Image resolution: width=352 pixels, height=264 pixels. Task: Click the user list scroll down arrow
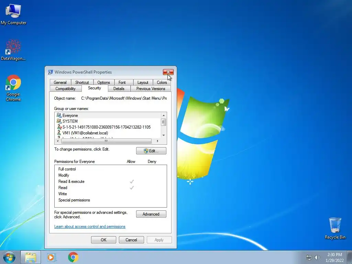(x=164, y=135)
